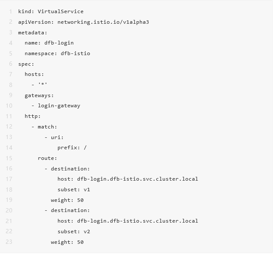Click the gateways key on line 9
Viewport: 274px width, 254px height.
point(39,95)
